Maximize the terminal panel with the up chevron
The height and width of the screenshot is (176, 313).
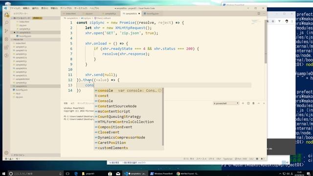(x=259, y=103)
